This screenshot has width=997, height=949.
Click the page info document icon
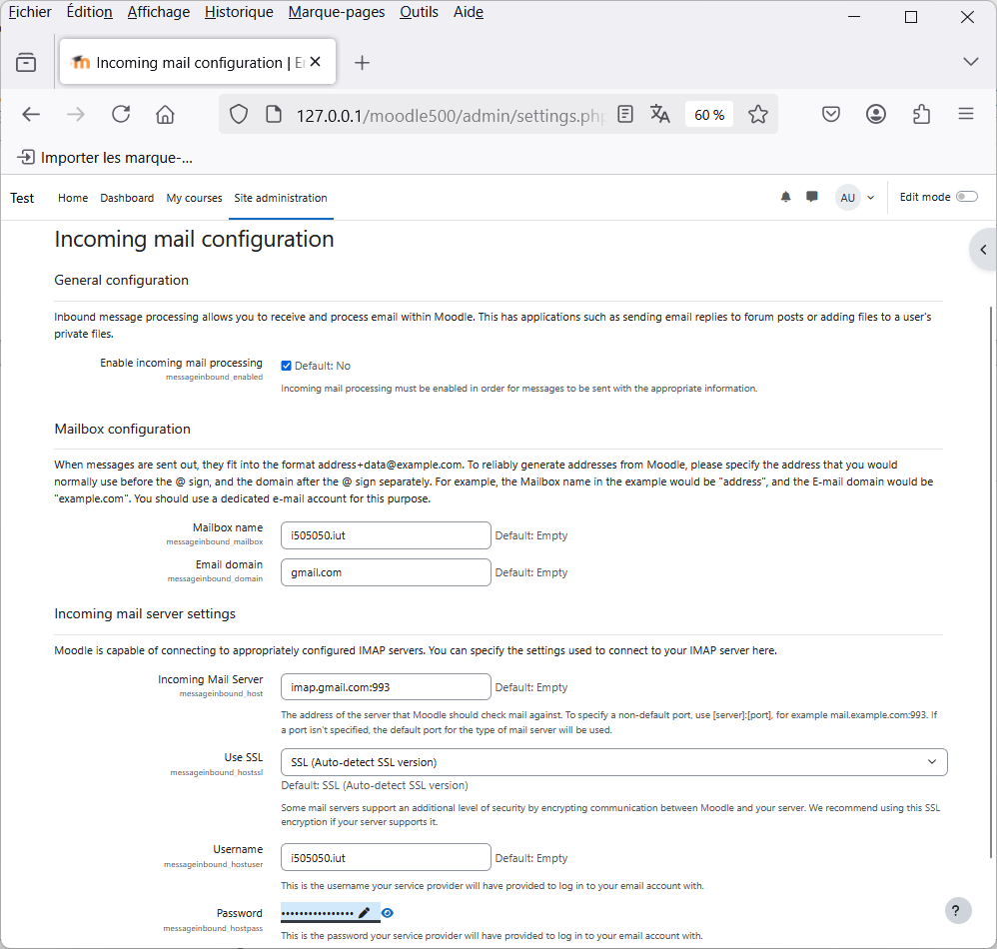(274, 115)
